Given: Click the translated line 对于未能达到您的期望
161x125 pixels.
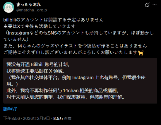Looking at the screenshot, I should [x=66, y=97].
